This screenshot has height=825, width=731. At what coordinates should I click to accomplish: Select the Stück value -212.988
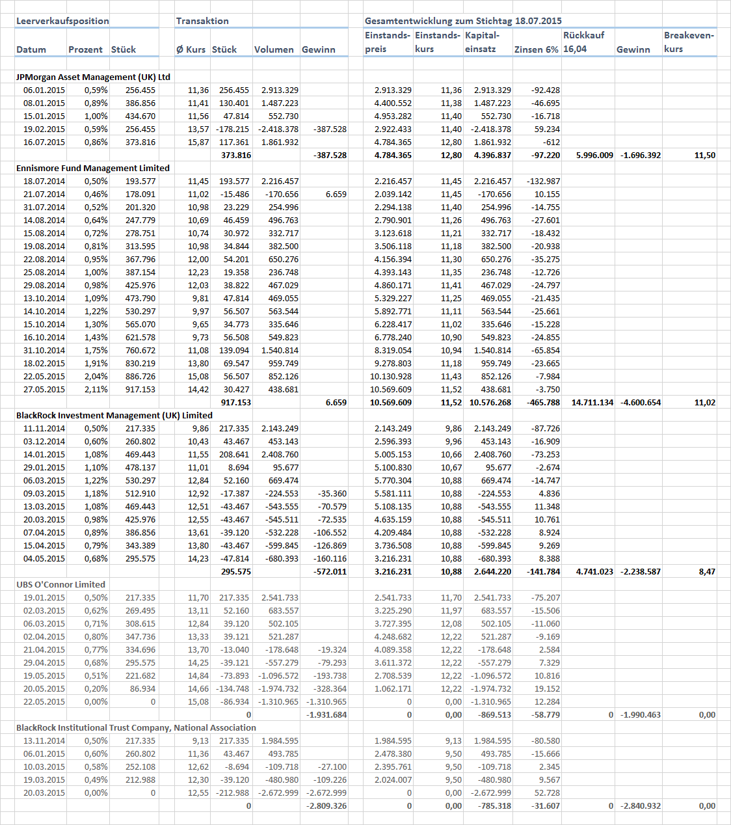click(233, 792)
